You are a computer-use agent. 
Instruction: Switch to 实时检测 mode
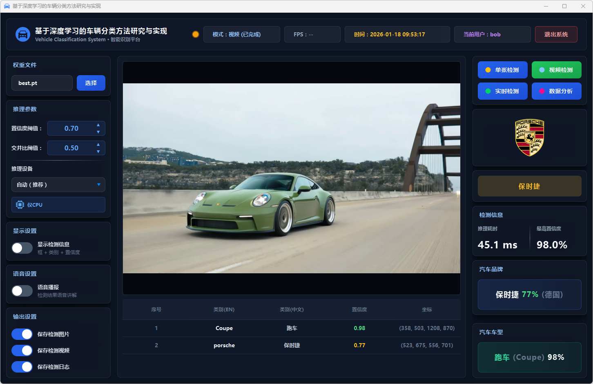coord(503,91)
